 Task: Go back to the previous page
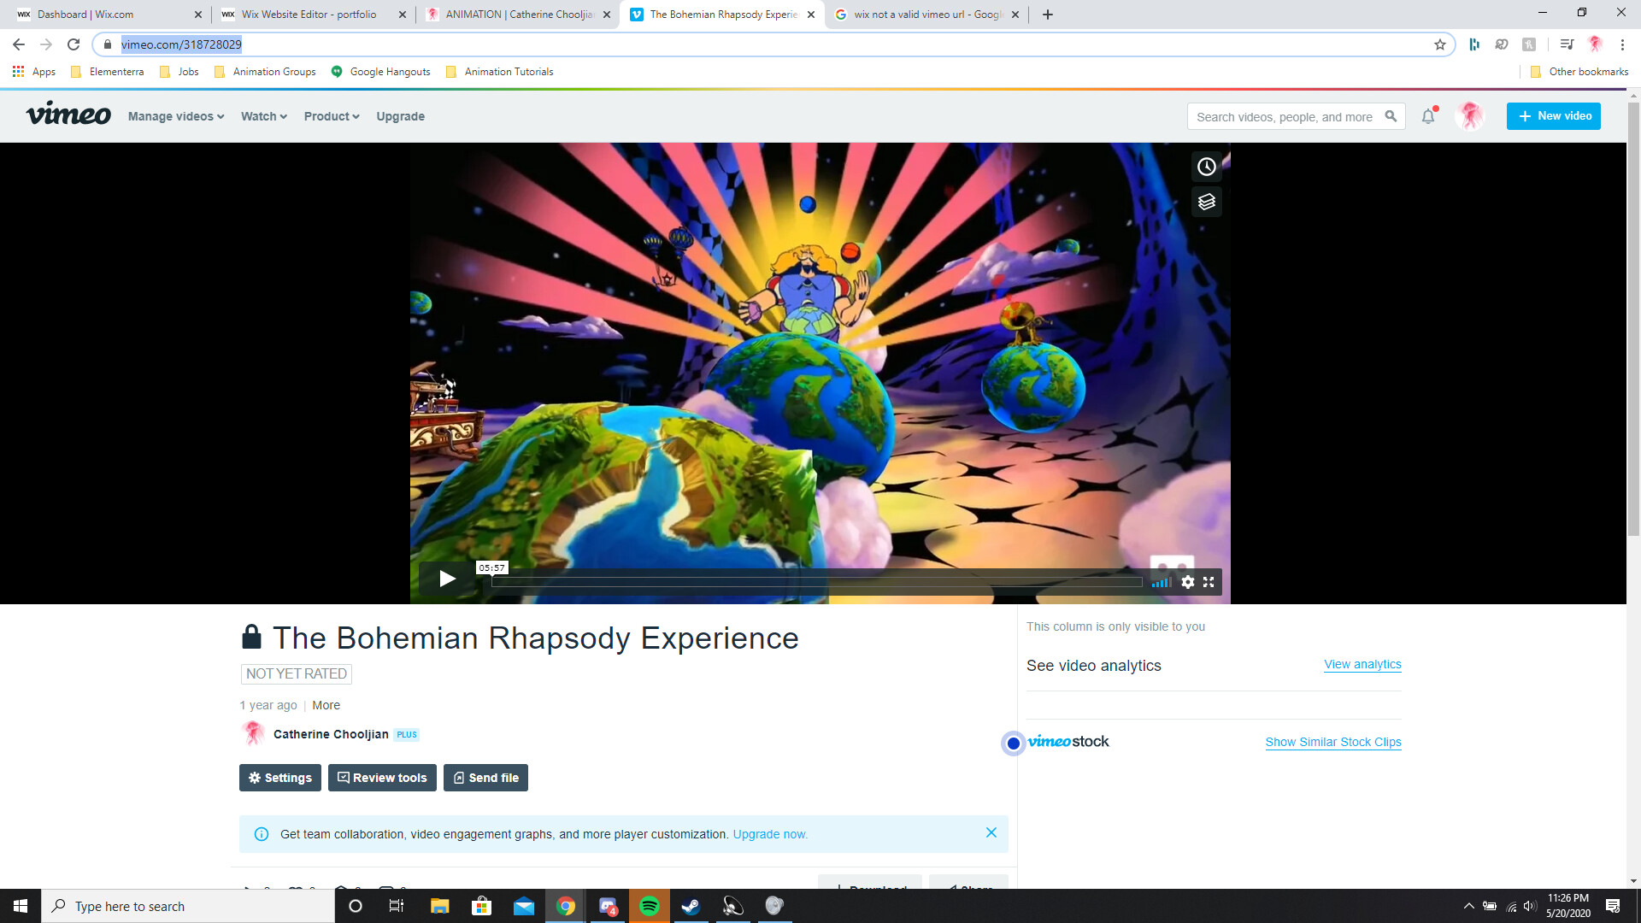coord(19,44)
